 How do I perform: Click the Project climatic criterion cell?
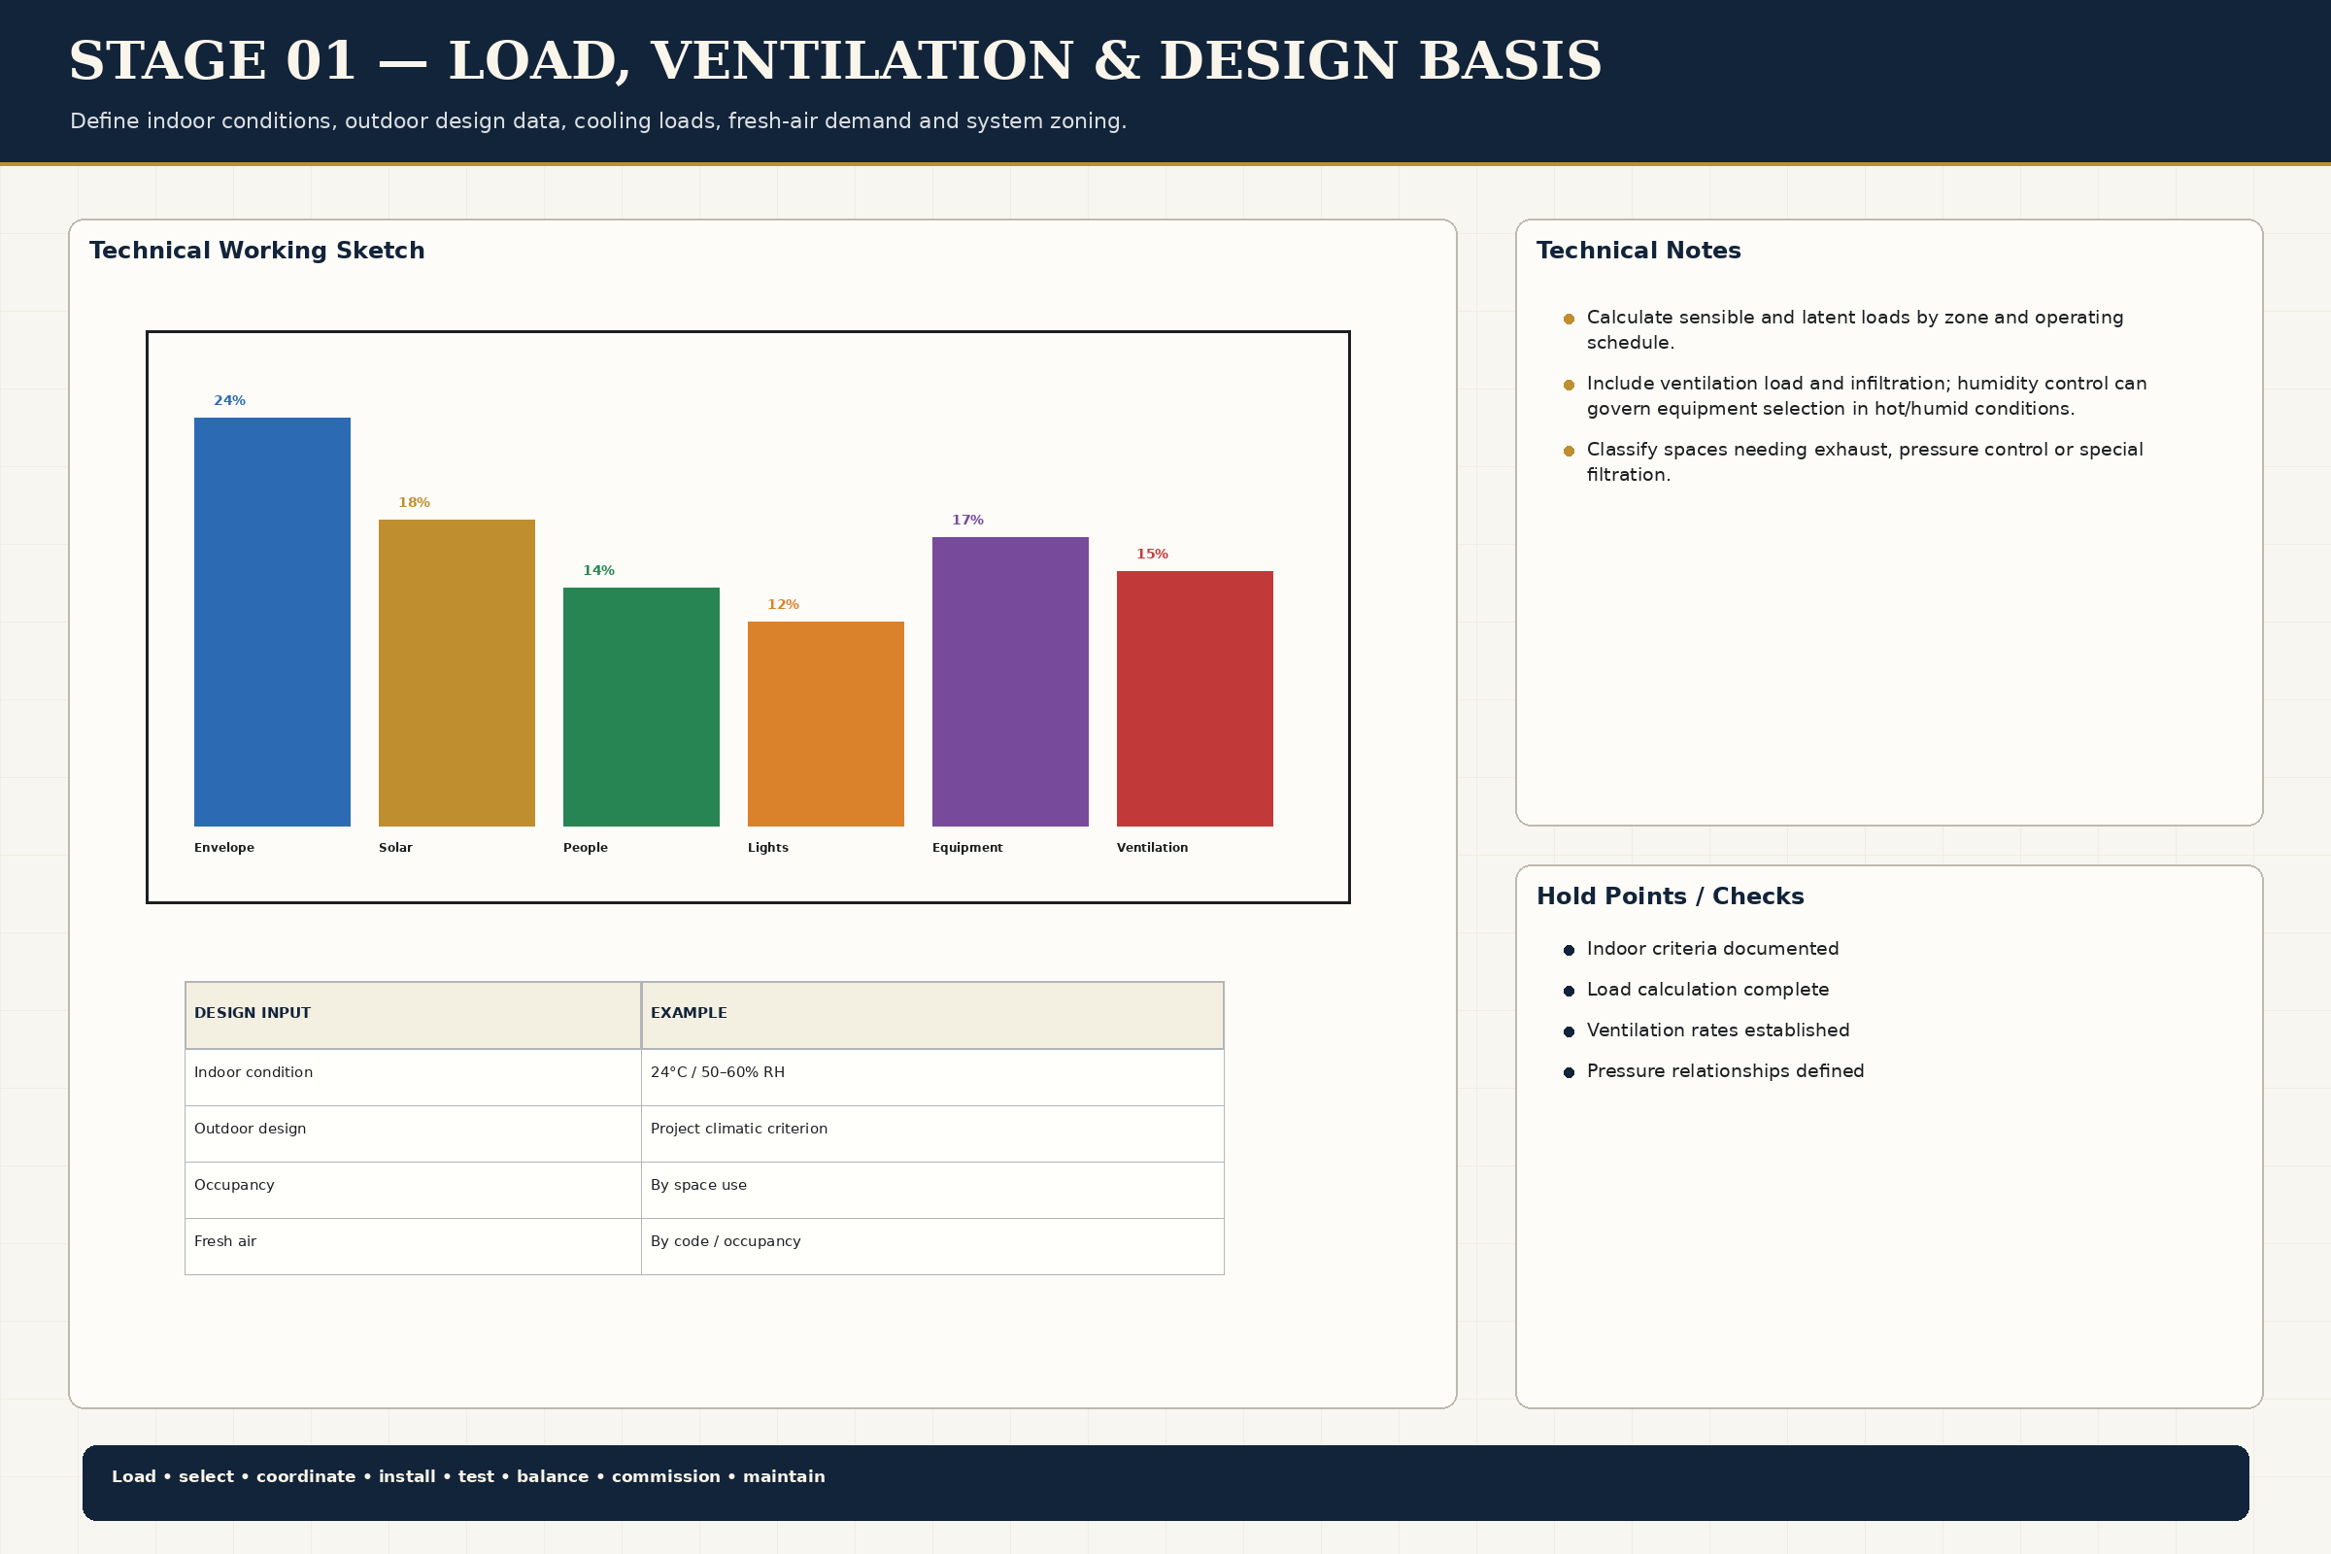pos(932,1133)
